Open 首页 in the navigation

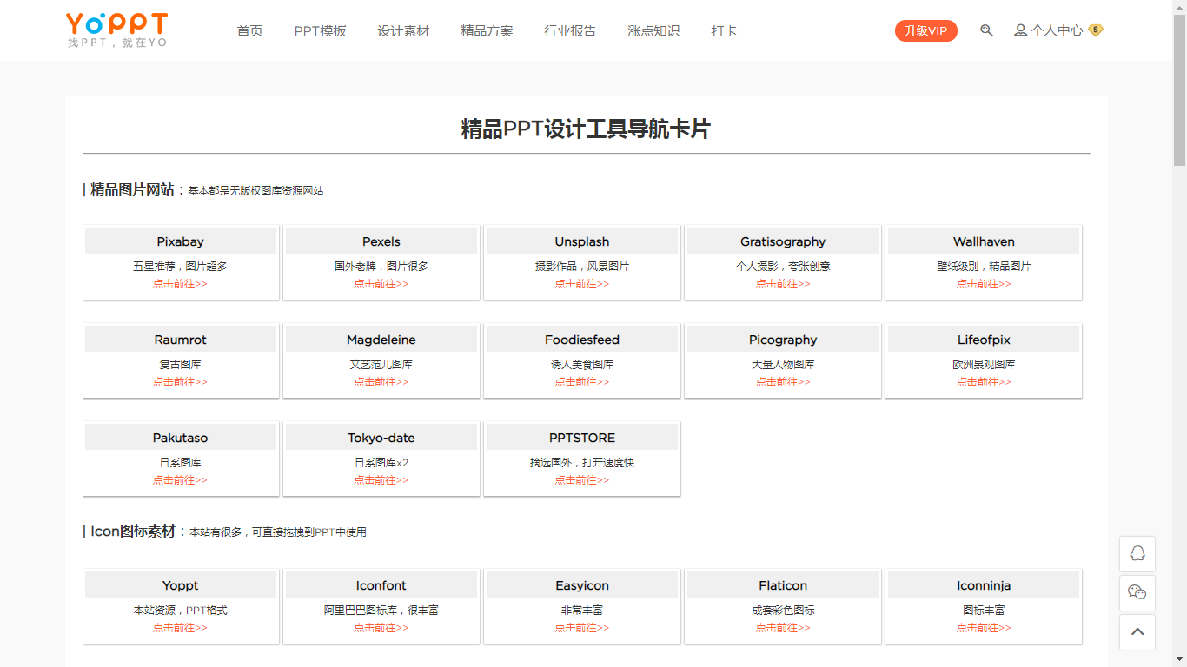click(250, 30)
